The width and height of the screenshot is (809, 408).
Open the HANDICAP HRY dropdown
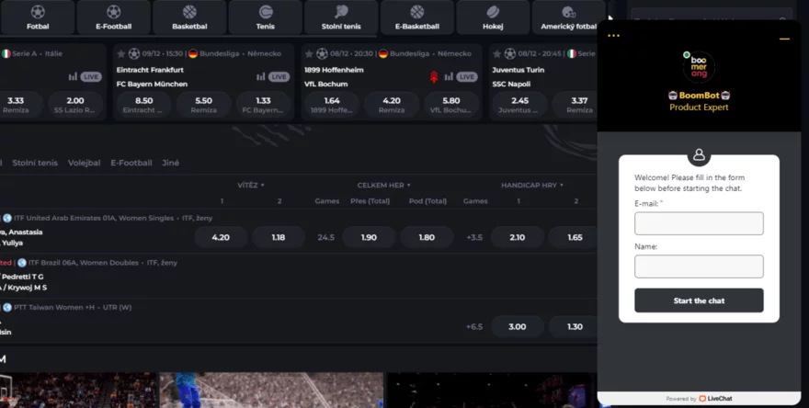tap(532, 185)
